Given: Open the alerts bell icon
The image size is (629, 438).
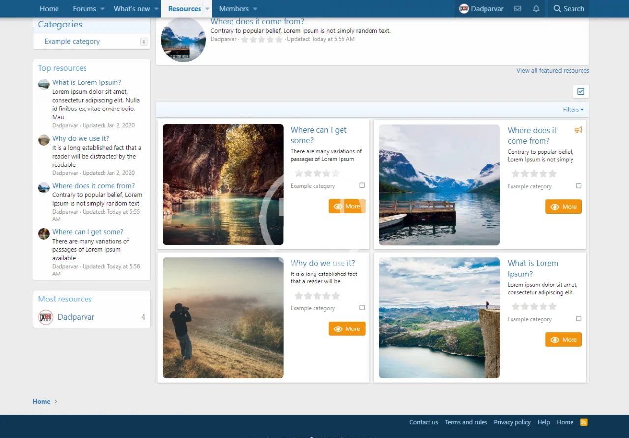Looking at the screenshot, I should [x=536, y=9].
